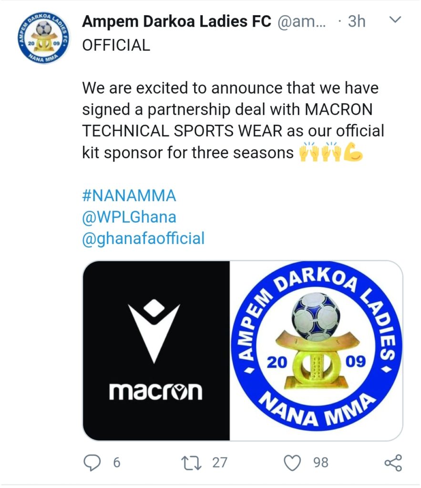Click the like count 98
This screenshot has width=421, height=488.
pyautogui.click(x=320, y=462)
